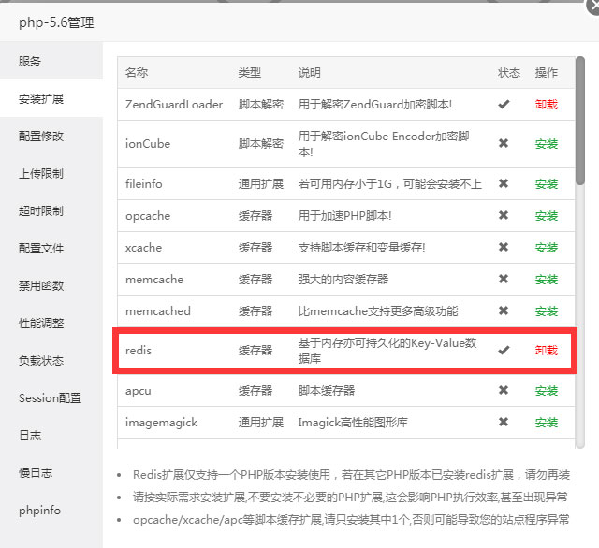Viewport: 599px width, 548px height.
Task: Install the ionCube extension
Action: (546, 144)
